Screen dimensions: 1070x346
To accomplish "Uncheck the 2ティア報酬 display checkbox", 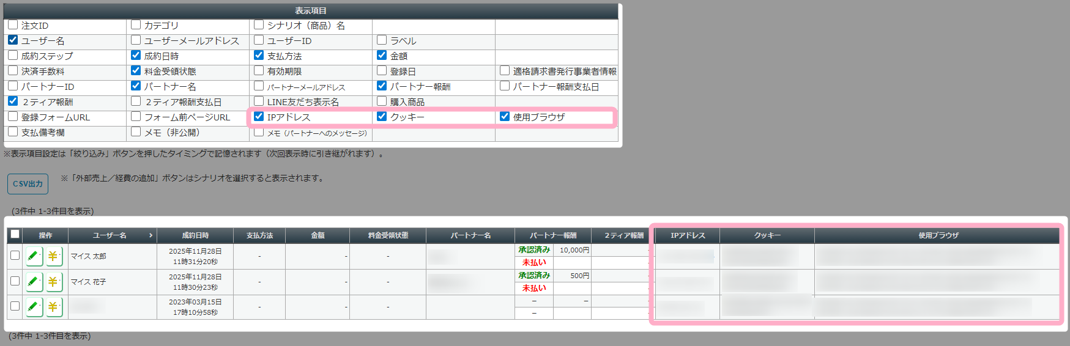I will 13,101.
